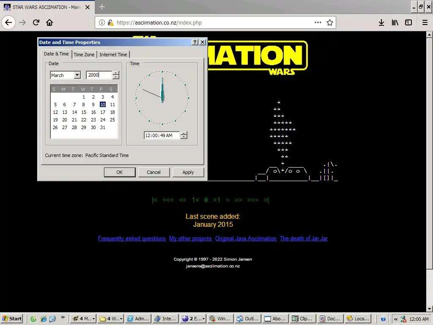Open the March month dropdown
Viewport: 433px width, 325px height.
(x=77, y=75)
